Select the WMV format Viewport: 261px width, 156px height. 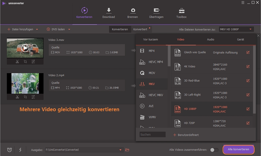point(152,117)
